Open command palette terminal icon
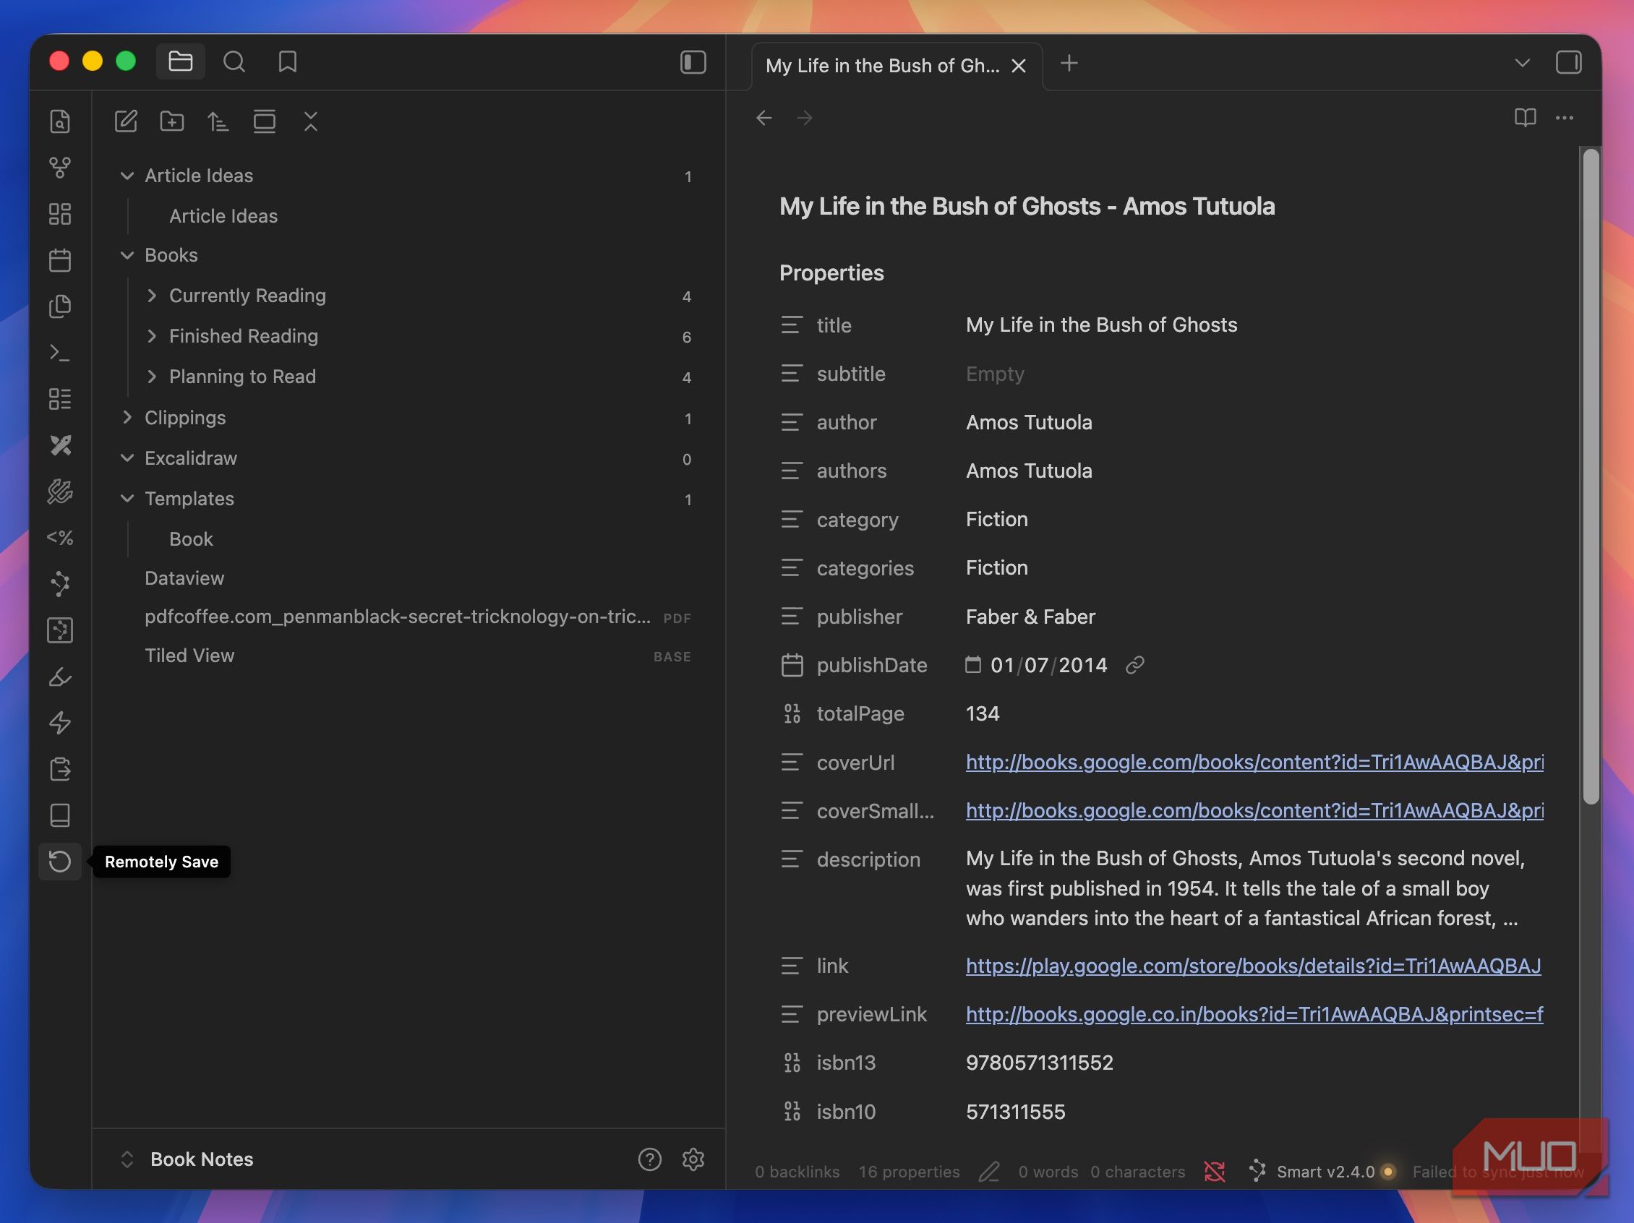This screenshot has height=1223, width=1634. [x=60, y=353]
